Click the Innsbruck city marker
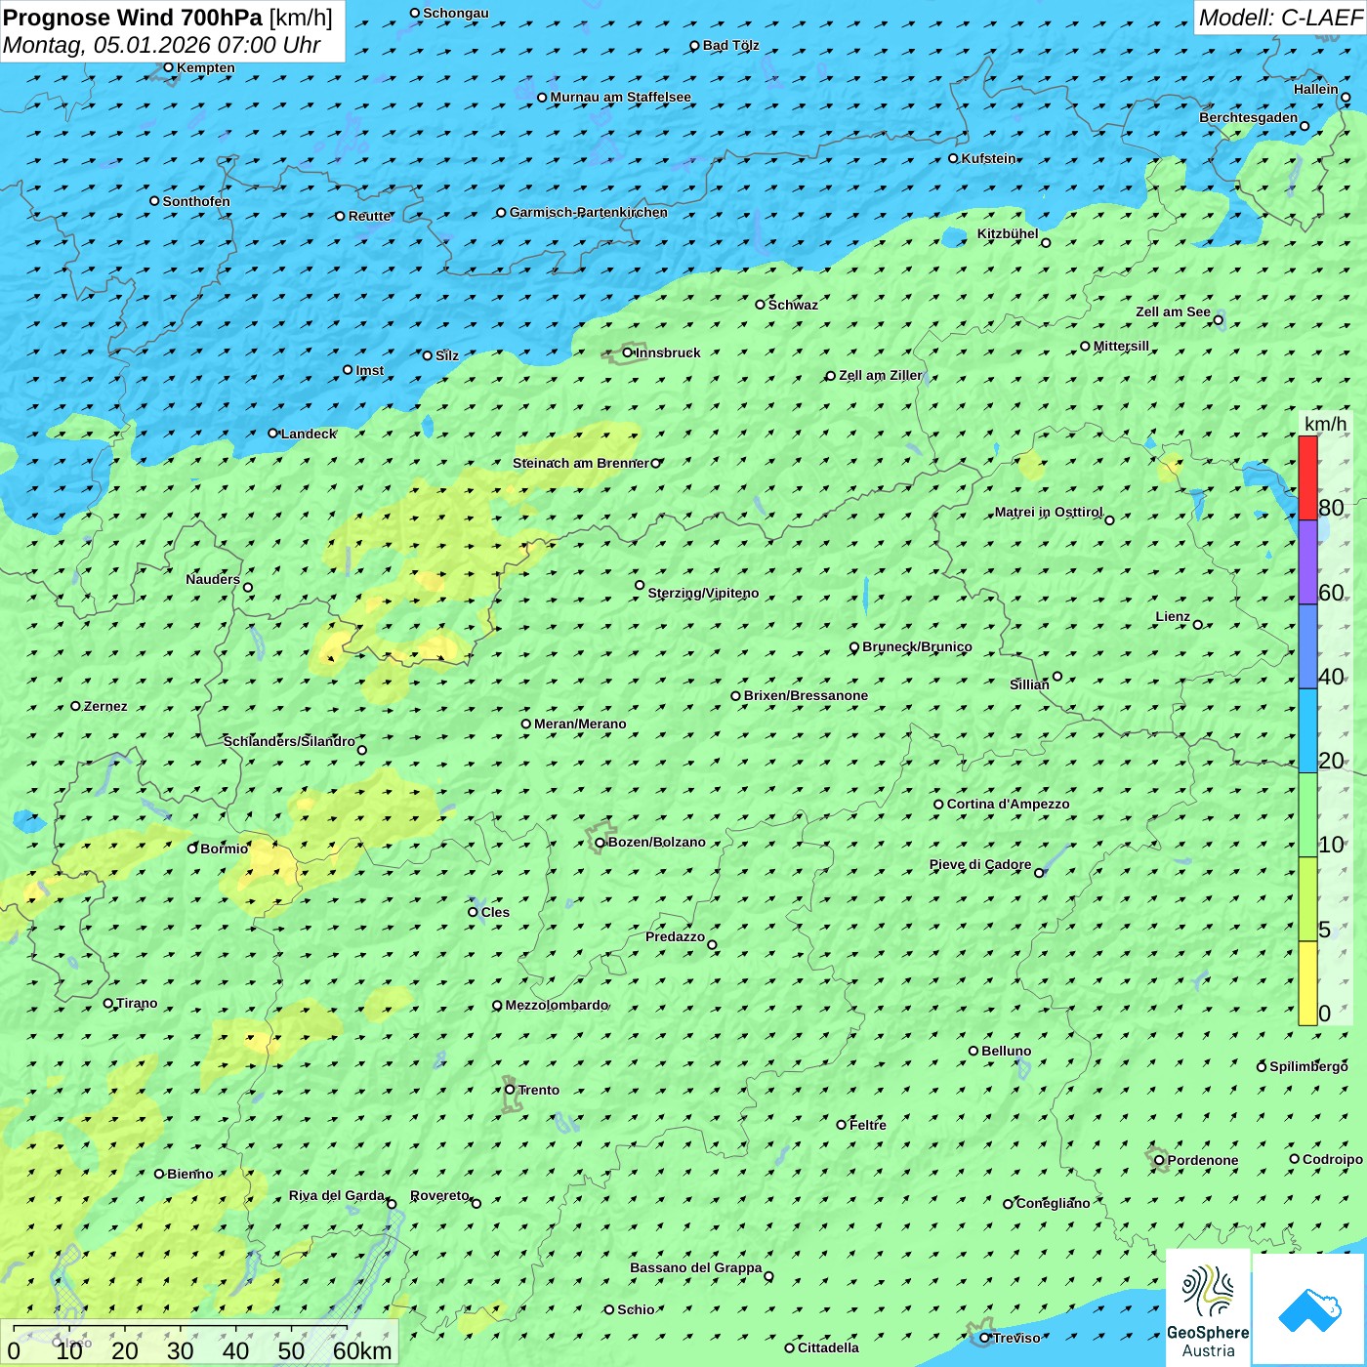 pyautogui.click(x=628, y=352)
